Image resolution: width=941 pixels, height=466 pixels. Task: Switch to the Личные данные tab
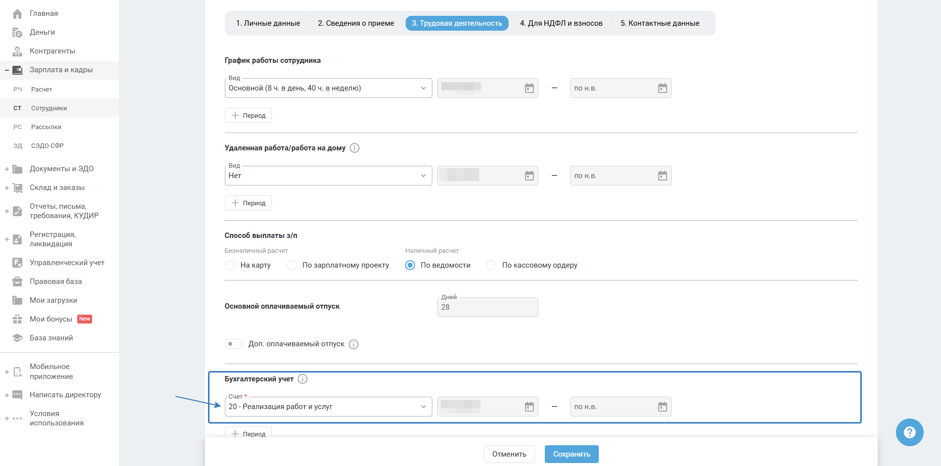(268, 23)
